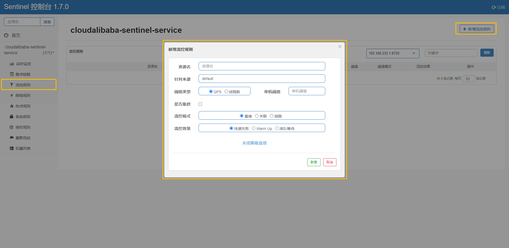The image size is (509, 248).
Task: Click the red 取消 button
Action: [330, 162]
